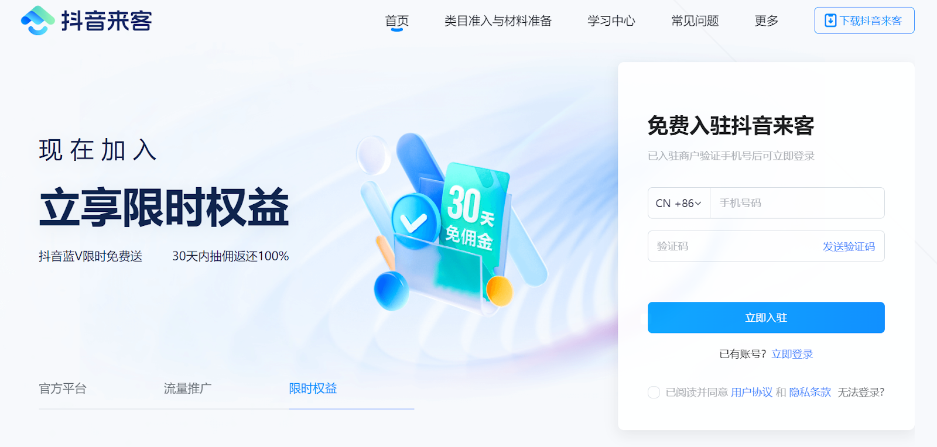The image size is (937, 447).
Task: Click the 立即入驻 button
Action: (766, 318)
